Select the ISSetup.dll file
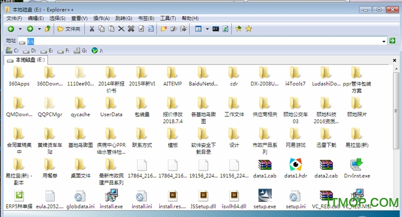Viewport: 402px width, 217px height. (204, 199)
